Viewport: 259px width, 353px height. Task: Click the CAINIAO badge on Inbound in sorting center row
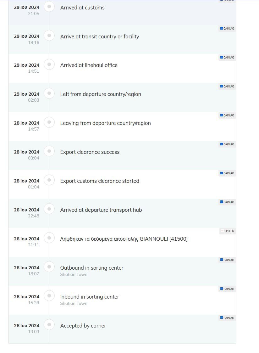(x=227, y=289)
